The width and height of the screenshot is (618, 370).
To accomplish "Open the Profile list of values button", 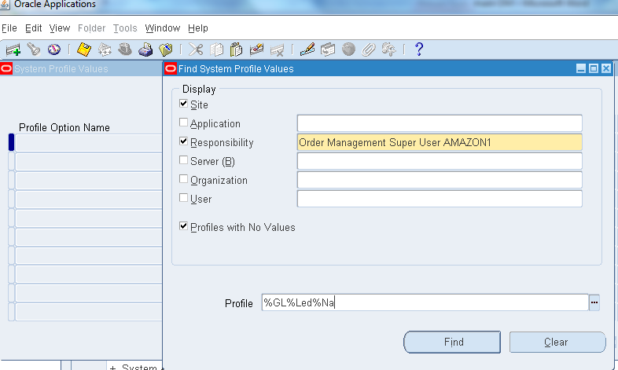I will 594,302.
